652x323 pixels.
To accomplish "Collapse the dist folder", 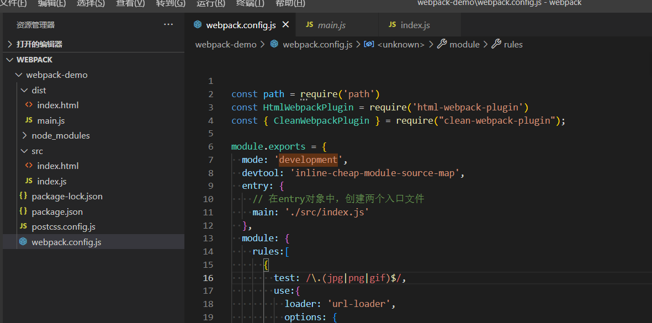I will tap(93, 90).
